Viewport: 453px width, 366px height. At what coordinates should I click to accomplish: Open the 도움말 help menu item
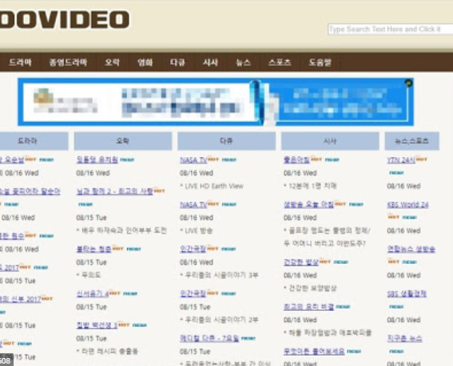pyautogui.click(x=320, y=62)
